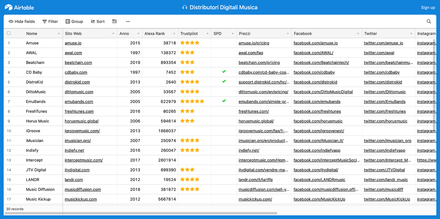Open the Anno column dropdown arrow
Image resolution: width=440 pixels, height=219 pixels.
pos(138,33)
